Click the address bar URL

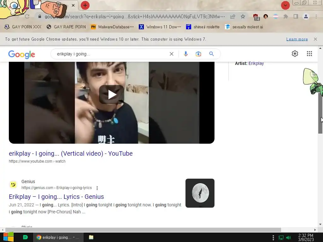point(135,16)
